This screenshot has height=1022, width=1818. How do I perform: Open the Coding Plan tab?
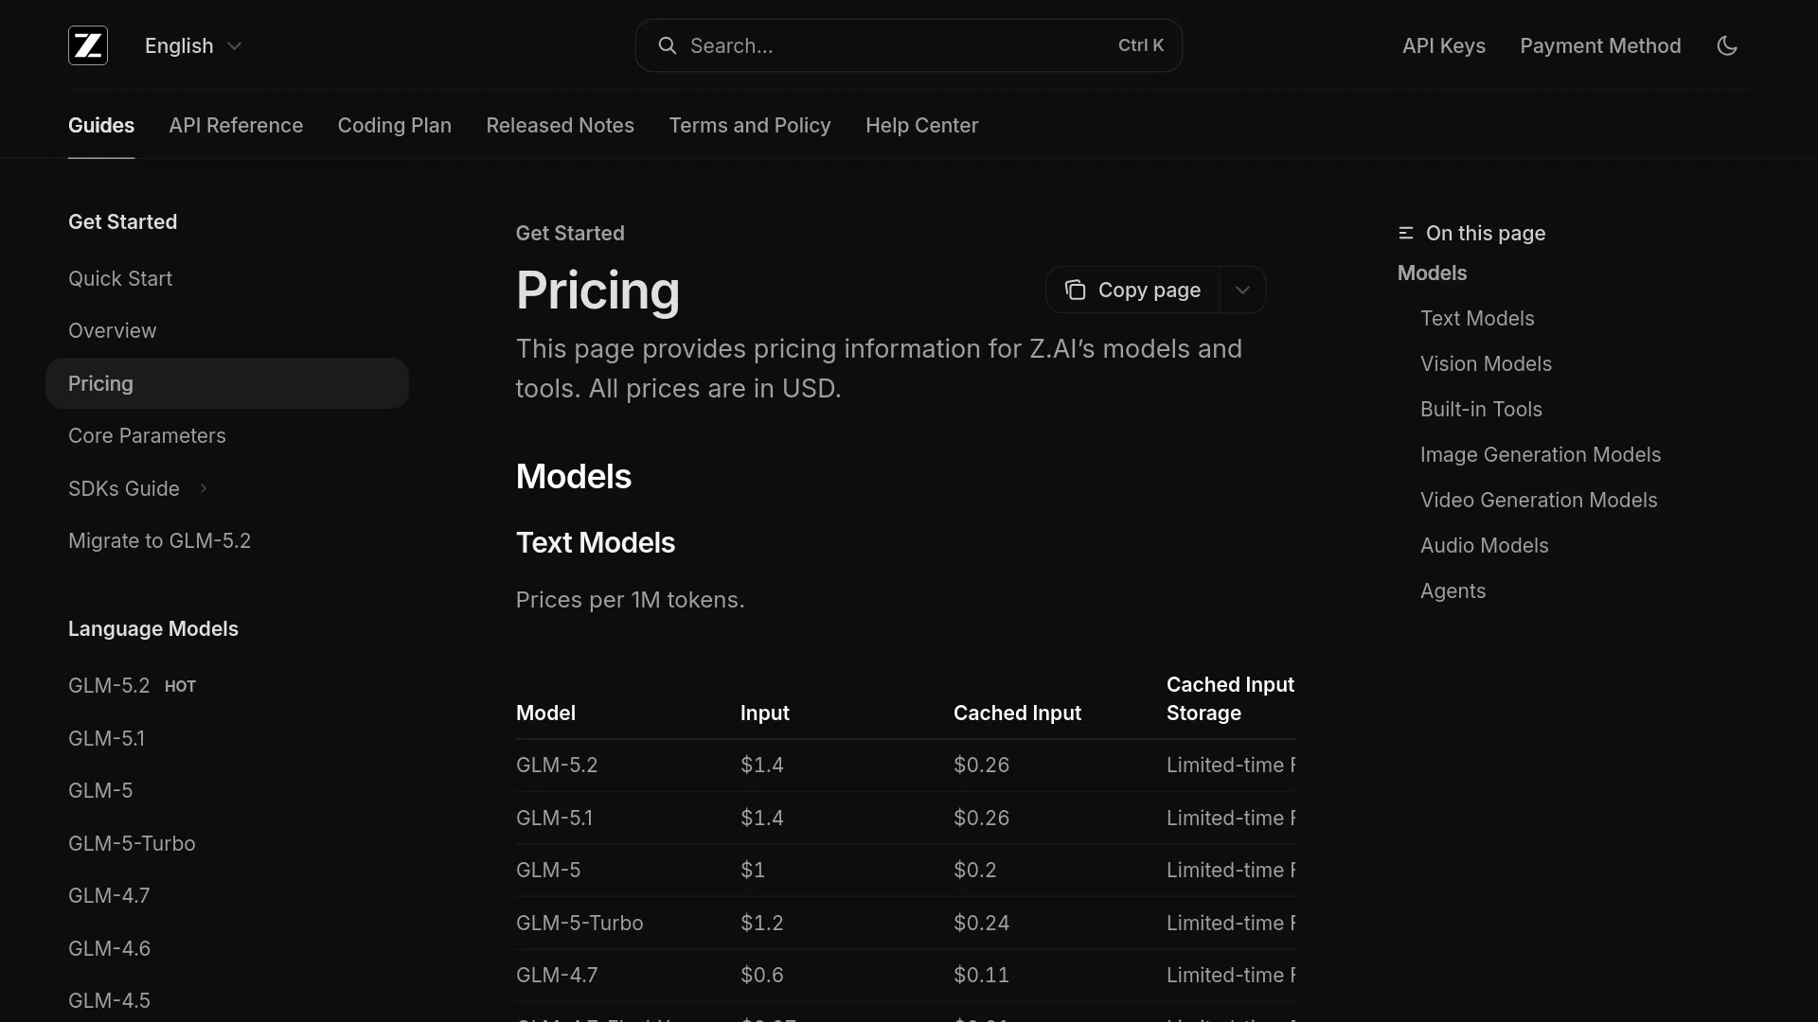(394, 125)
